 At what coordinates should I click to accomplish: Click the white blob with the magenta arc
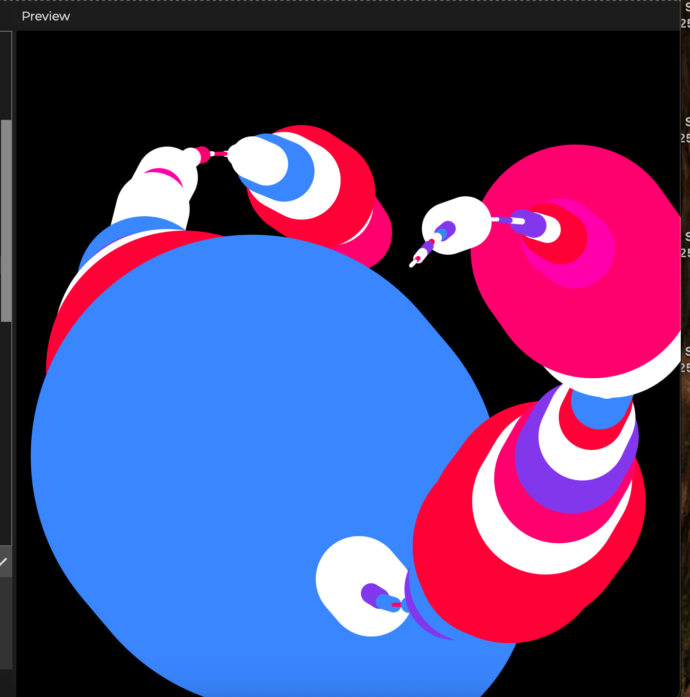coord(154,200)
